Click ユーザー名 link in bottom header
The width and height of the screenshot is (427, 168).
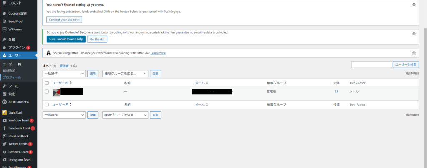tap(60, 105)
